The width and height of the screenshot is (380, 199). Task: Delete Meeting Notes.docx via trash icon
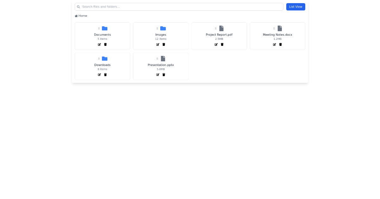coord(281,45)
